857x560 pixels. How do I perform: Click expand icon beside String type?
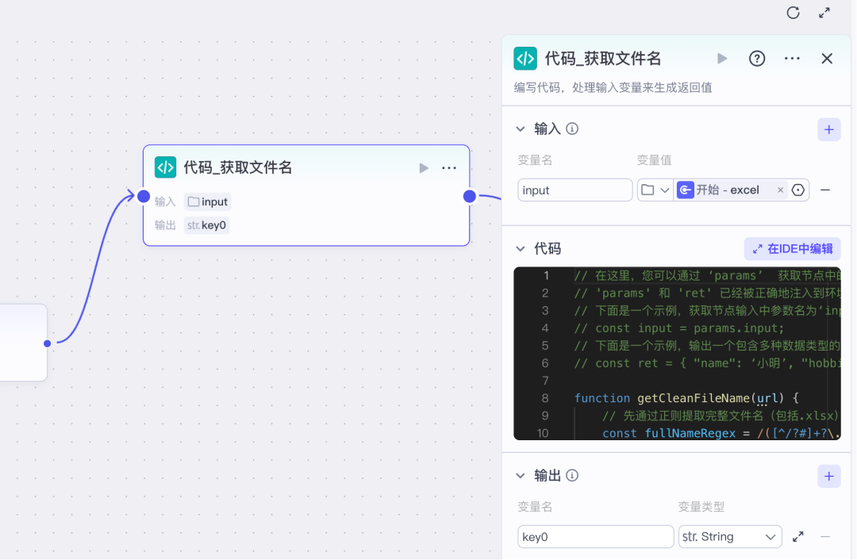click(798, 537)
